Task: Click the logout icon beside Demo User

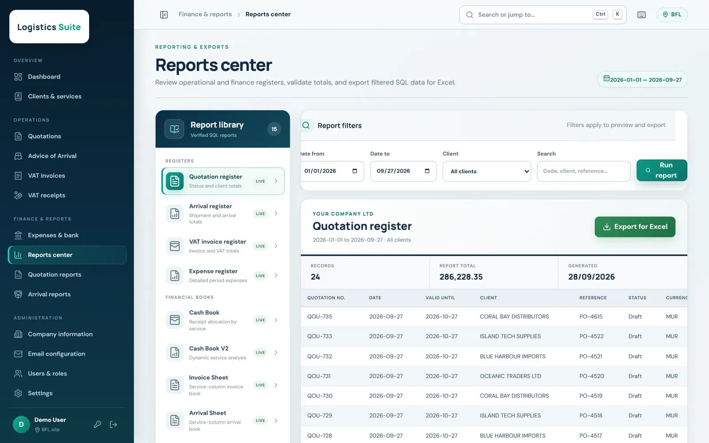Action: coord(113,424)
